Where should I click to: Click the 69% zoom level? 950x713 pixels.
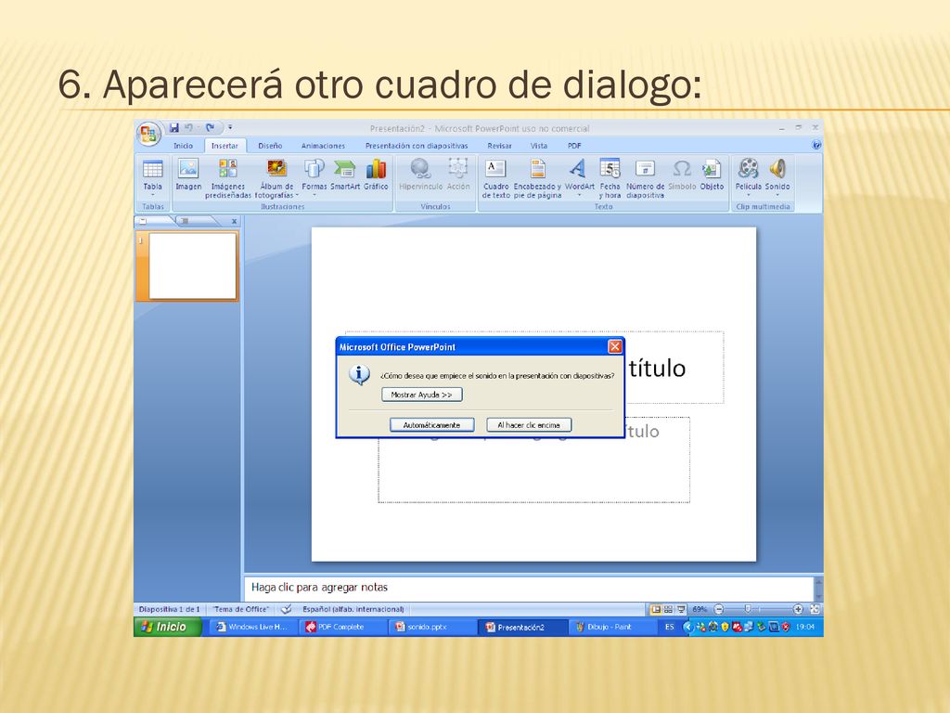coord(700,609)
